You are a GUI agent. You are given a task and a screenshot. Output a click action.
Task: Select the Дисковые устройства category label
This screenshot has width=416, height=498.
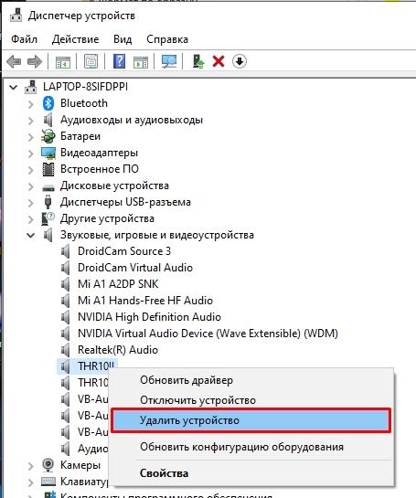[114, 185]
